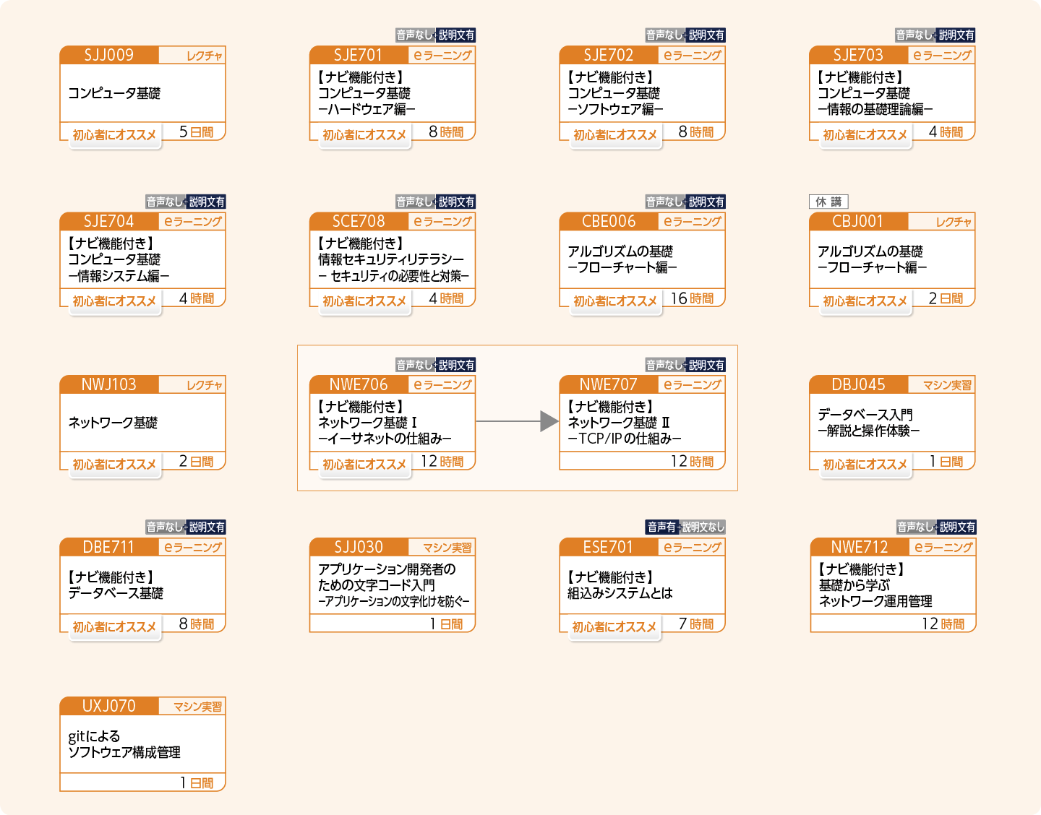
Task: Click 音声なし・説明文有 badge above SCE708
Action: click(435, 202)
